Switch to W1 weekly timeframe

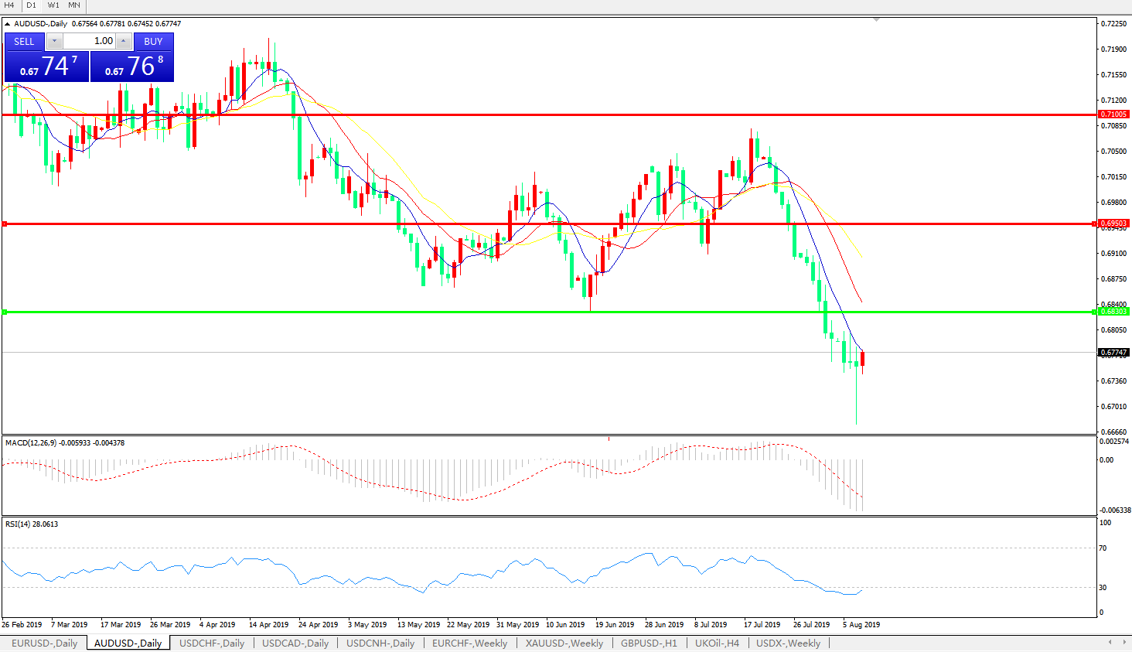(x=53, y=5)
